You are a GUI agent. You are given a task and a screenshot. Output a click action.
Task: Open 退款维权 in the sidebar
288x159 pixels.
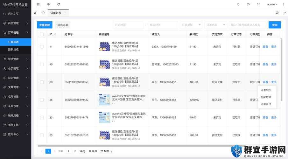(16, 50)
